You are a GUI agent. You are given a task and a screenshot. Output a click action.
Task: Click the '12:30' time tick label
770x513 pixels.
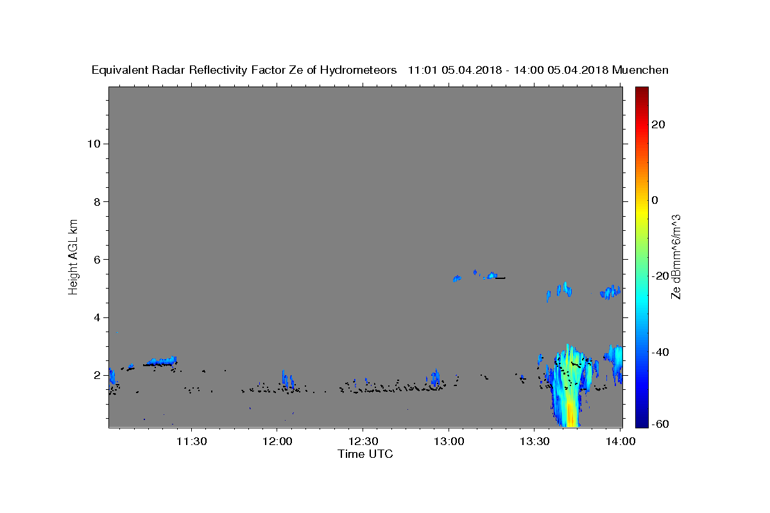coord(363,442)
